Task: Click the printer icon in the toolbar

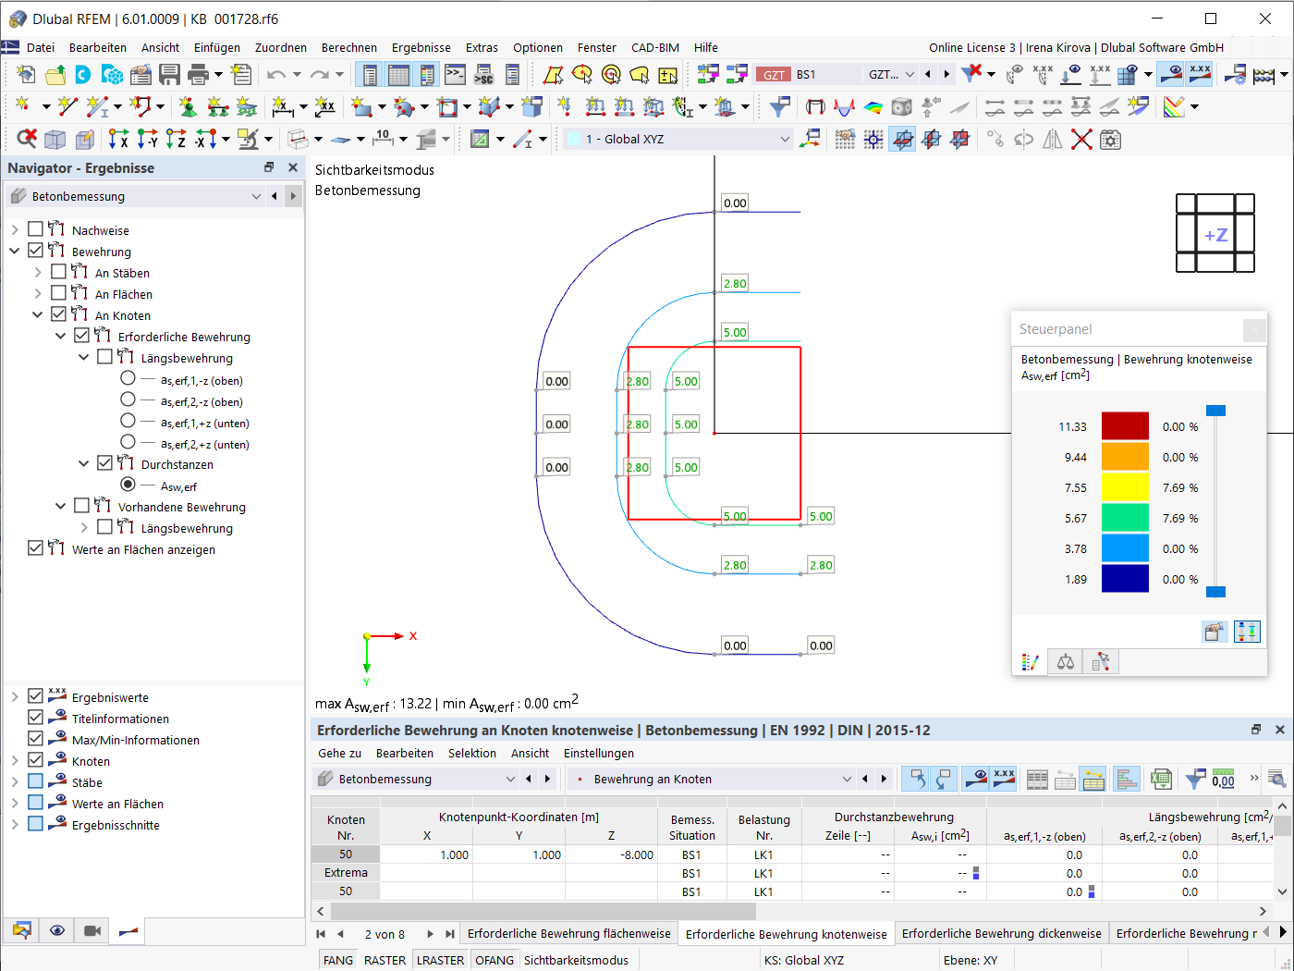Action: pyautogui.click(x=198, y=74)
